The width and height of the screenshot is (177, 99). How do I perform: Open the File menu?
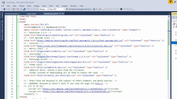tap(3, 6)
